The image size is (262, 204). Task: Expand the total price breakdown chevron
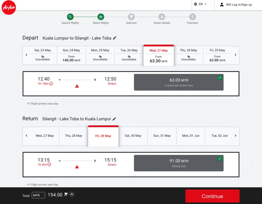tap(72, 195)
